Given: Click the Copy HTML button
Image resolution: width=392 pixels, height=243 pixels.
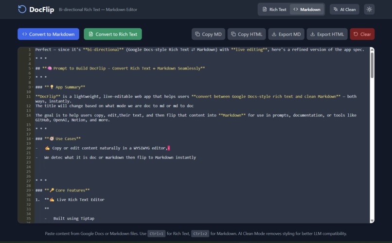Looking at the screenshot, I should [247, 34].
